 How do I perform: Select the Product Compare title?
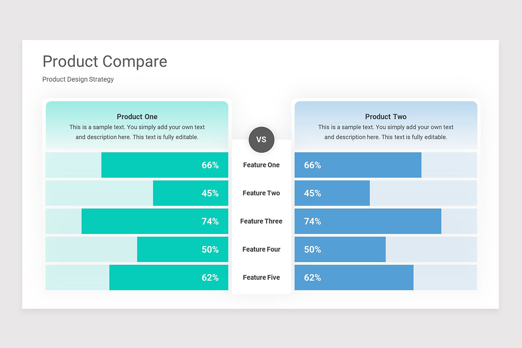click(105, 61)
